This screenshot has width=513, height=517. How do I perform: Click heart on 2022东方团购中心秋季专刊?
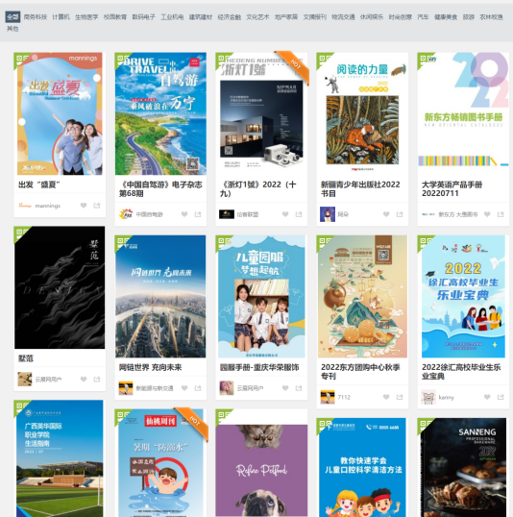click(386, 397)
